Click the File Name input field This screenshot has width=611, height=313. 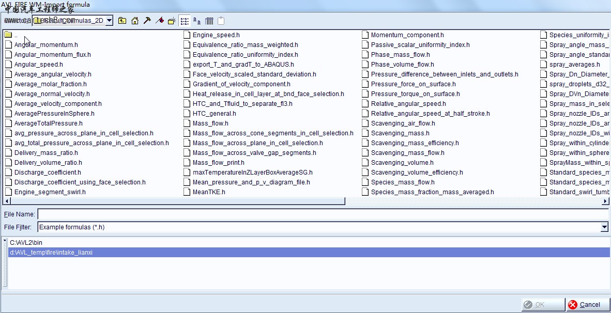pyautogui.click(x=323, y=214)
